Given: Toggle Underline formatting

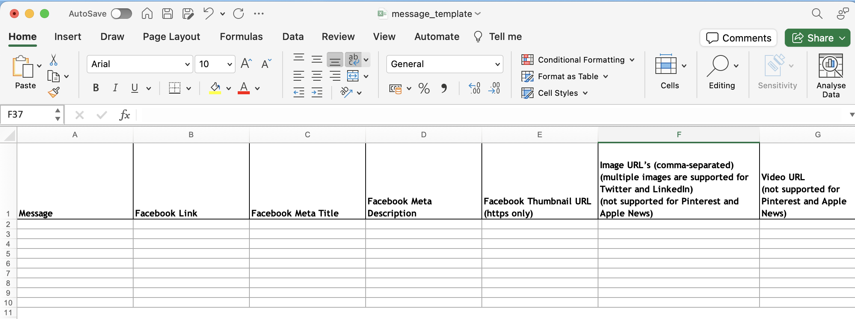Looking at the screenshot, I should pos(135,88).
